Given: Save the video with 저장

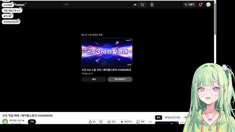Looking at the screenshot, I should (140, 122).
